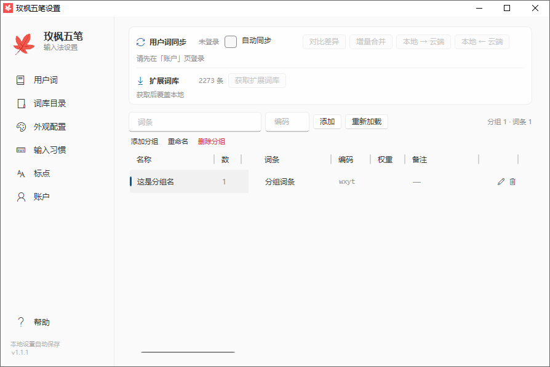Focus the 词条 input field
550x367 pixels.
point(195,122)
